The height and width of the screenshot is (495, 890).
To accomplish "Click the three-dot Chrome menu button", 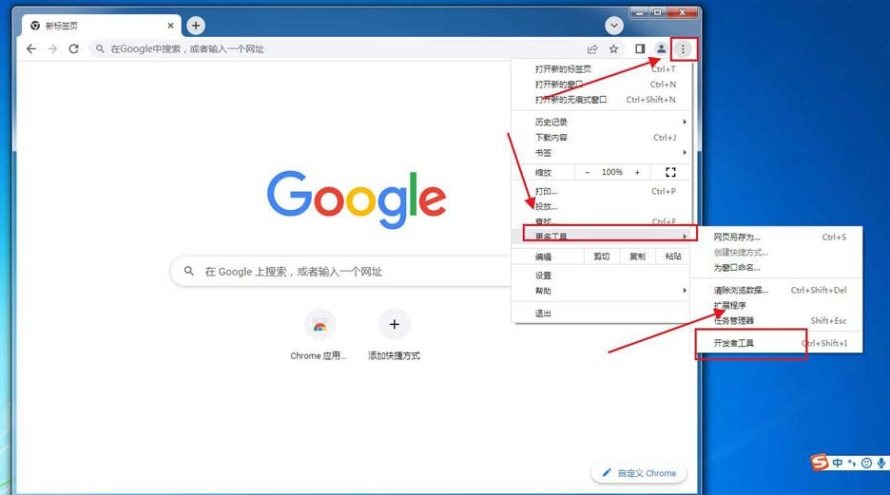I will click(x=683, y=48).
